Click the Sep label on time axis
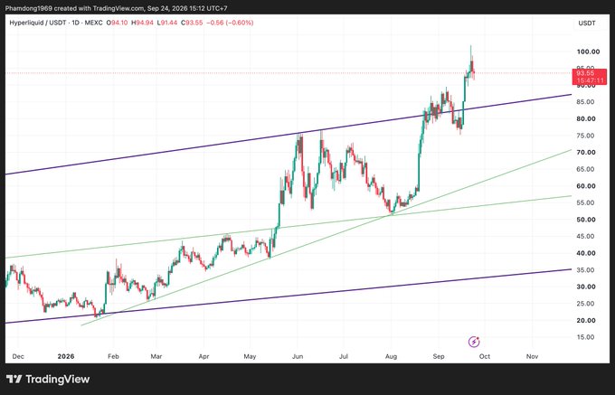The height and width of the screenshot is (395, 615). (439, 357)
